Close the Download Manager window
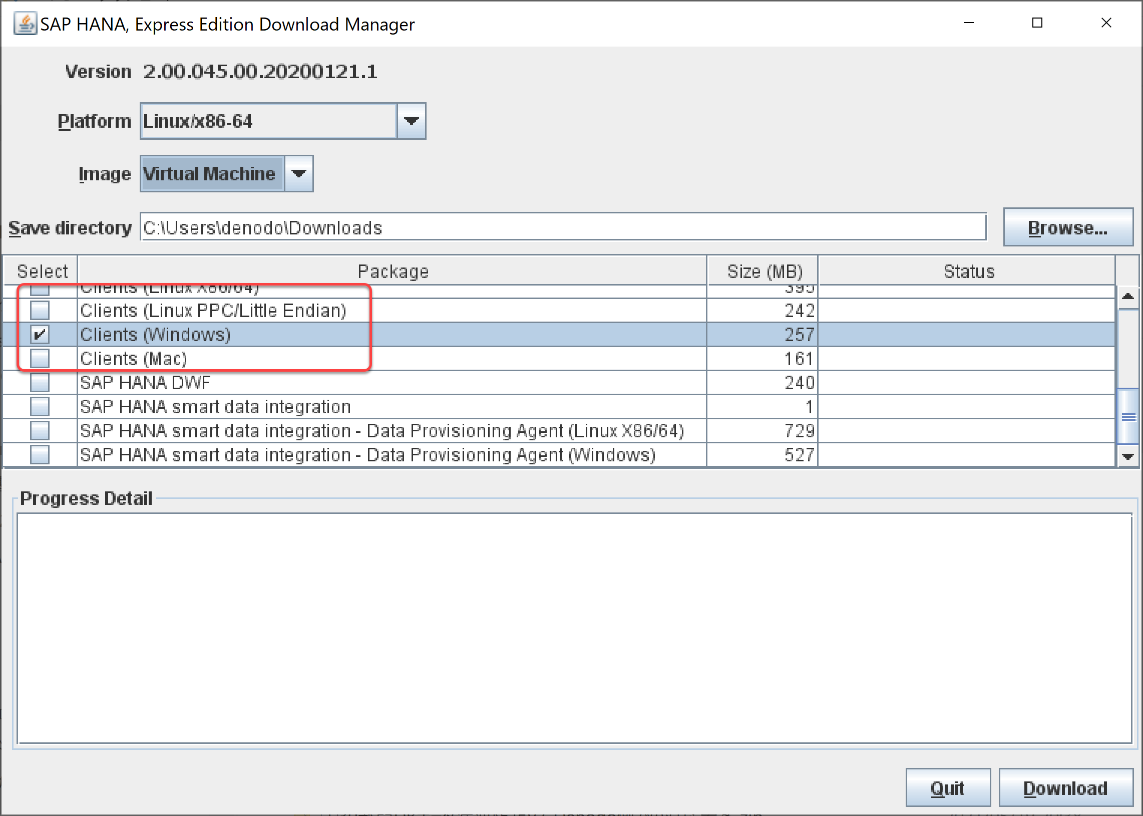 (1106, 23)
